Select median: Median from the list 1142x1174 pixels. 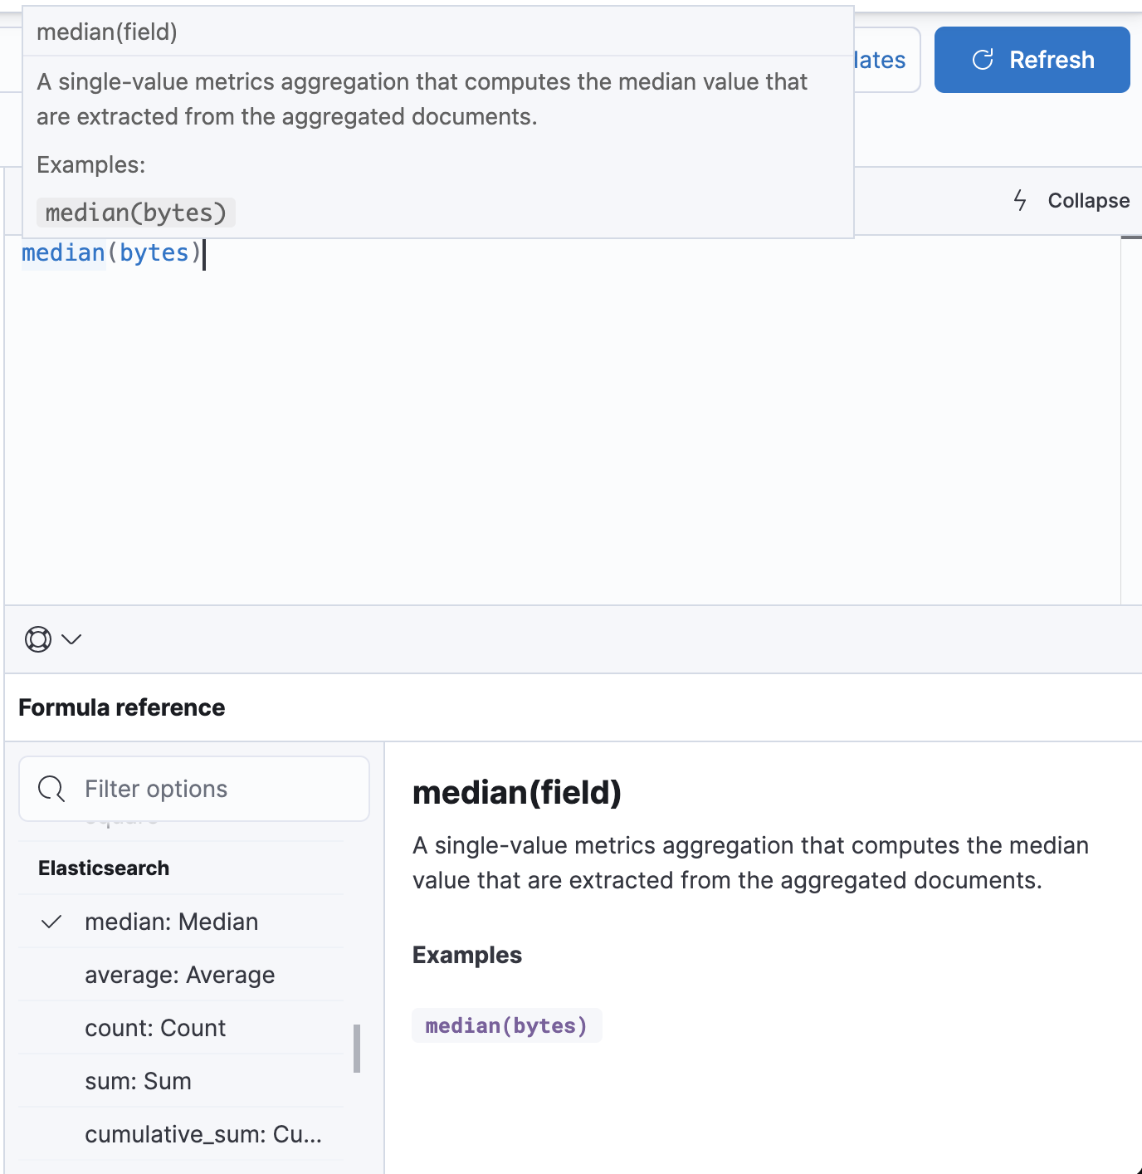[x=171, y=922]
